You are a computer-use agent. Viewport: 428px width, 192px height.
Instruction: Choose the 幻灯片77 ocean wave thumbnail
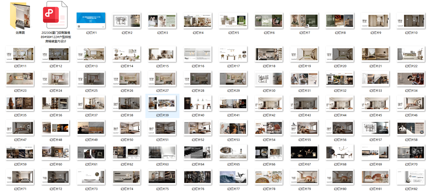click(233, 177)
